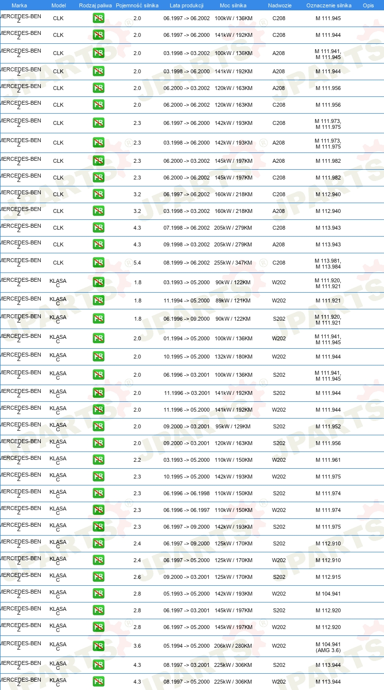The width and height of the screenshot is (384, 690).
Task: Select the 206kW / 280KM power cell
Action: tap(233, 646)
